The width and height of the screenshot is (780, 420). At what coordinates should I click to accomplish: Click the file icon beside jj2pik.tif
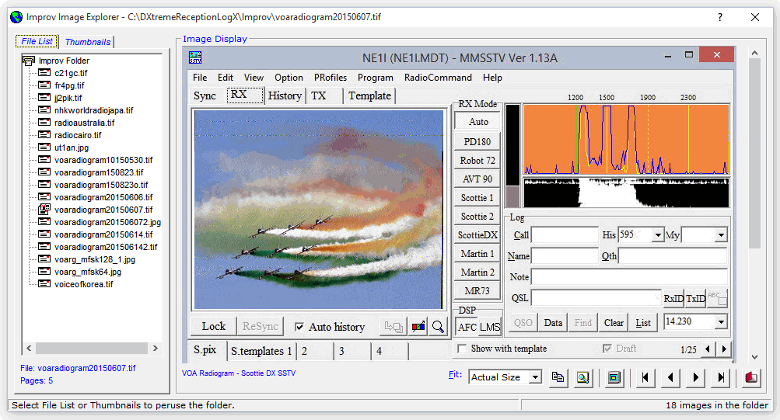45,98
